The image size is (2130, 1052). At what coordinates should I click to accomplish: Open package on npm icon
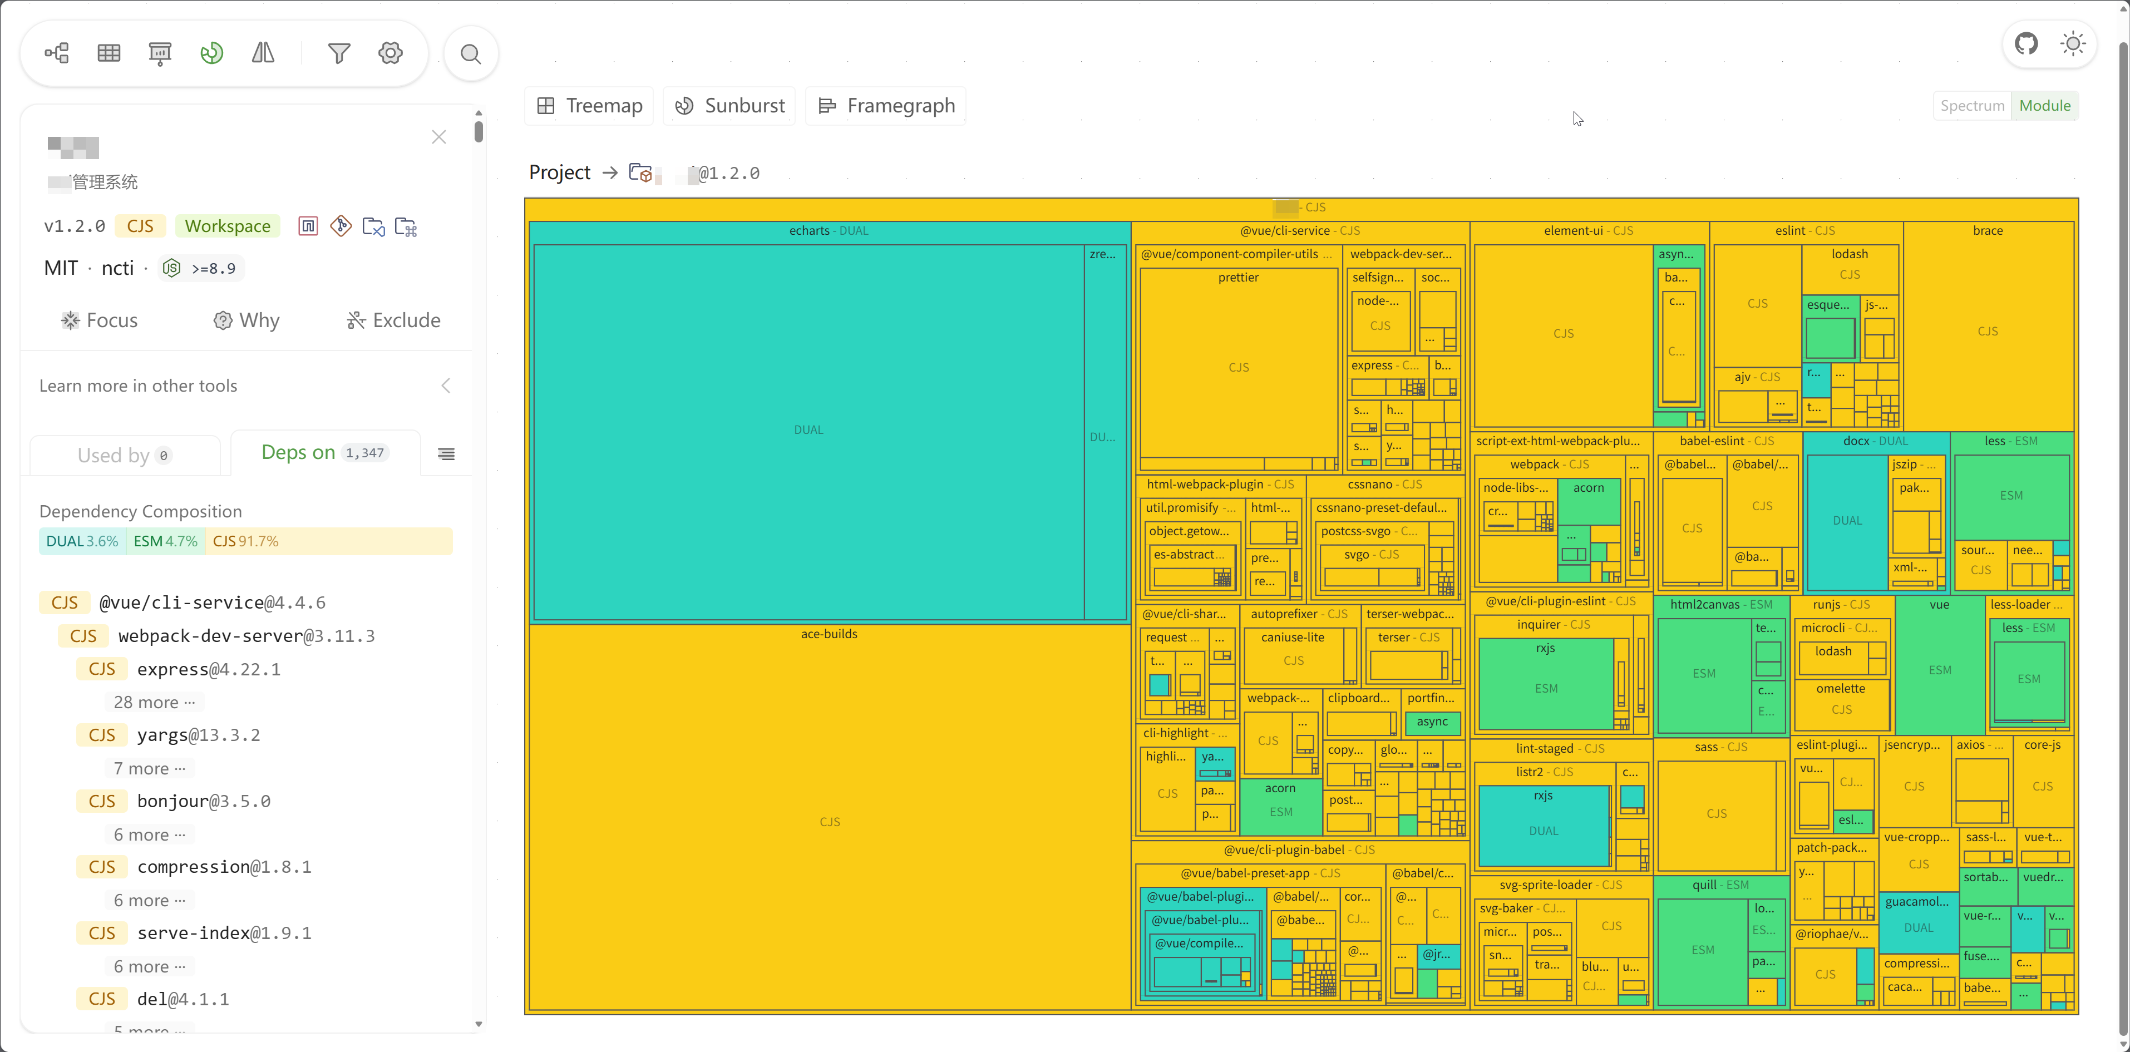[308, 226]
